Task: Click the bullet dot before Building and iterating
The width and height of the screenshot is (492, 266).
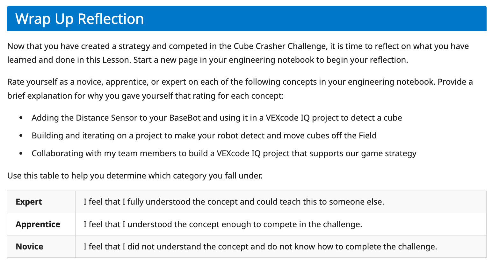Action: point(21,136)
